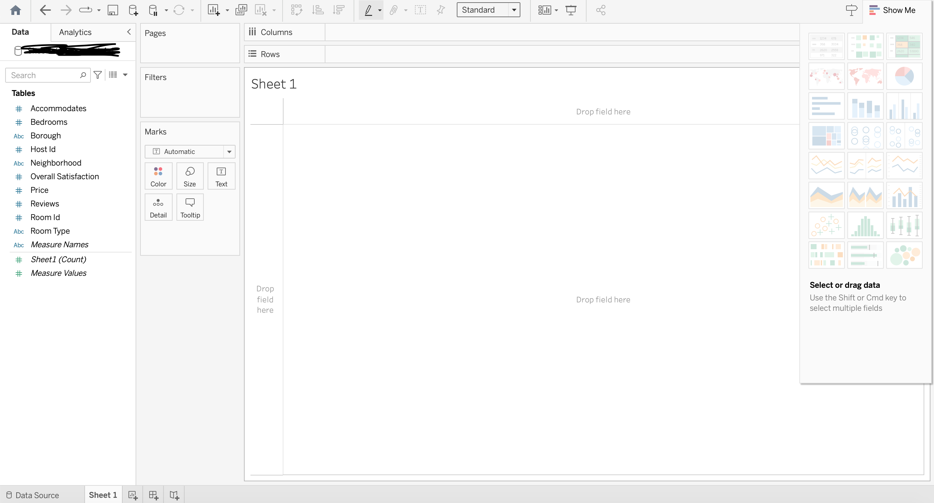Click the Duplicate sheet icon

(241, 10)
